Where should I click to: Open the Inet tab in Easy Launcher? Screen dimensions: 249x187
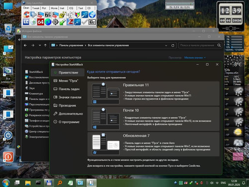tap(62, 8)
